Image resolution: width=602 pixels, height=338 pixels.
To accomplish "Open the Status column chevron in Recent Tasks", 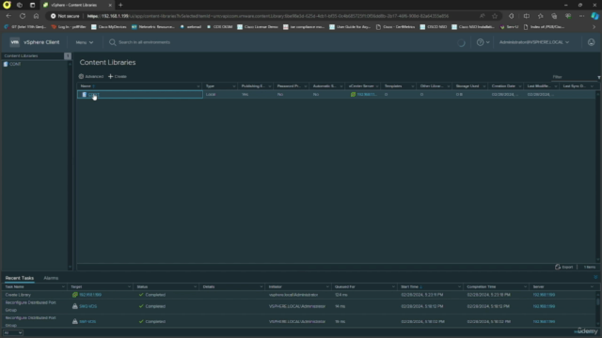I will (195, 287).
